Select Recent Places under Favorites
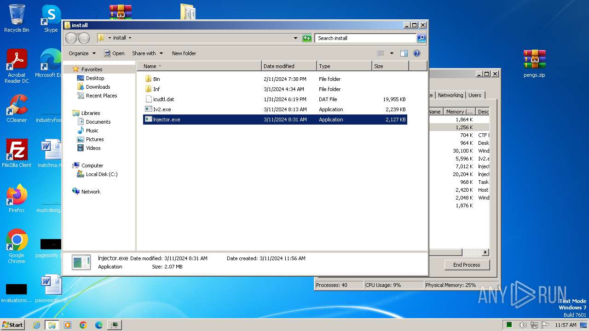Image resolution: width=589 pixels, height=331 pixels. pyautogui.click(x=101, y=96)
